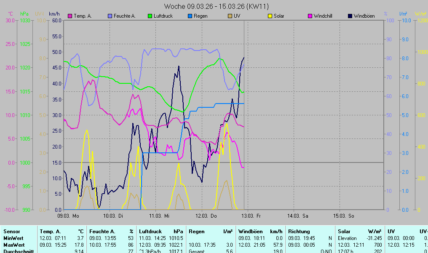
Task: Click the Luftdruck hPa table column header
Action: click(x=161, y=232)
